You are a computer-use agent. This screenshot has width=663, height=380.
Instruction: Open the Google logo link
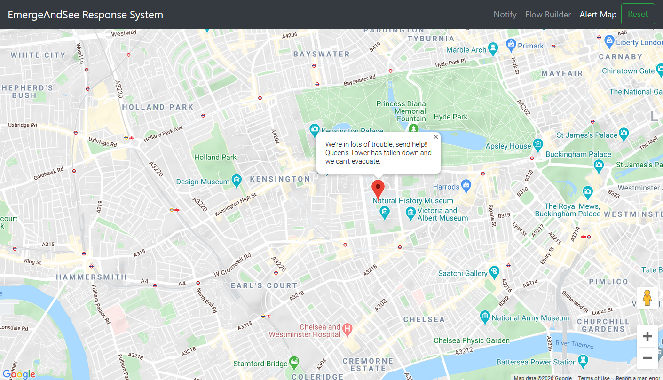click(x=19, y=374)
